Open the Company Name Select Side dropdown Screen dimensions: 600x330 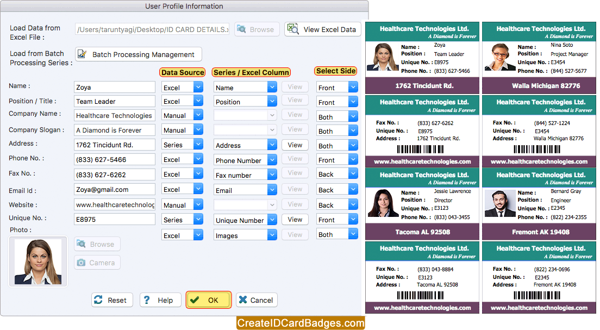tap(337, 117)
